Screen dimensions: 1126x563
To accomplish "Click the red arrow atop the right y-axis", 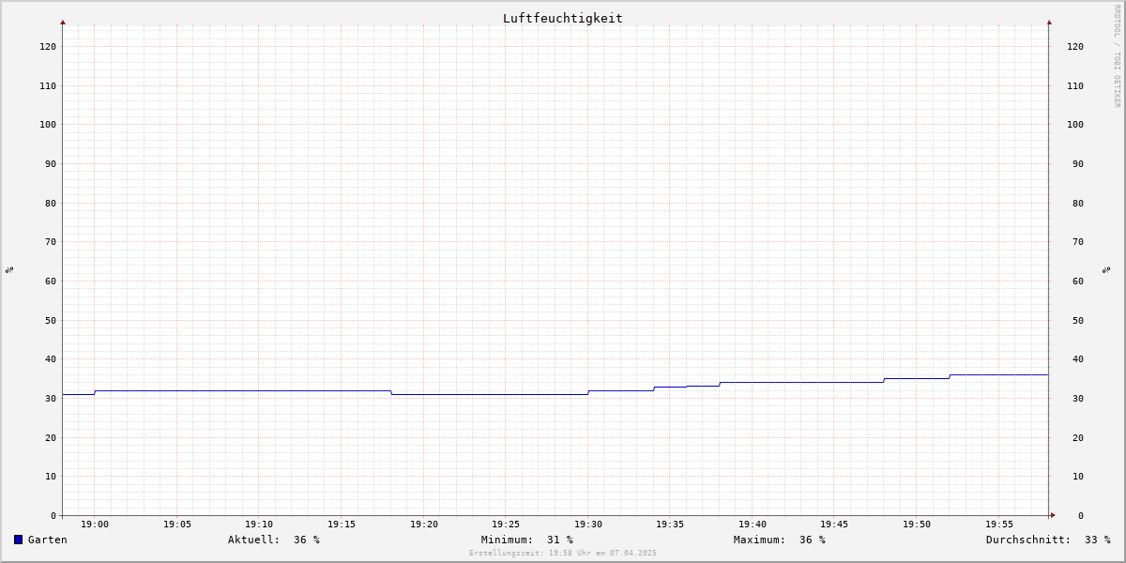I will [x=1049, y=22].
